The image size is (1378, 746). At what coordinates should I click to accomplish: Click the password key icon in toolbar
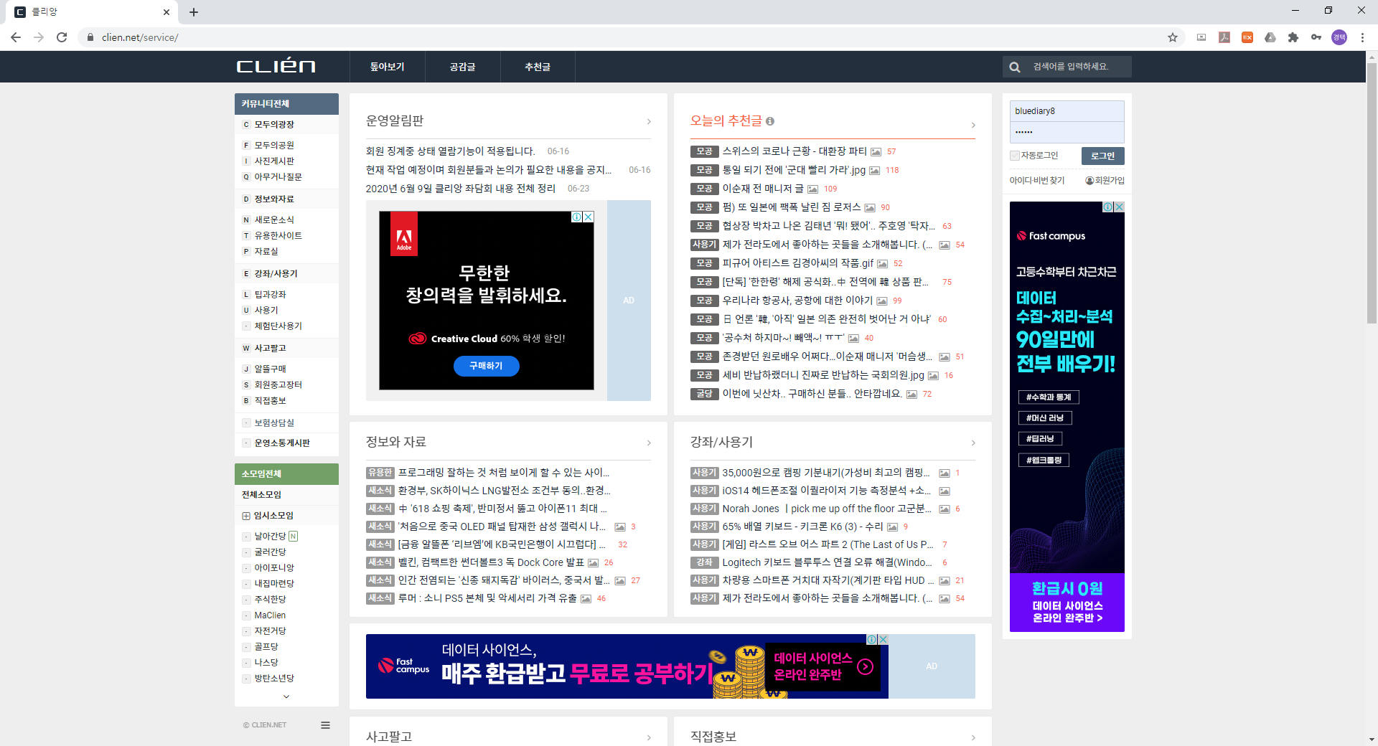(x=1316, y=37)
